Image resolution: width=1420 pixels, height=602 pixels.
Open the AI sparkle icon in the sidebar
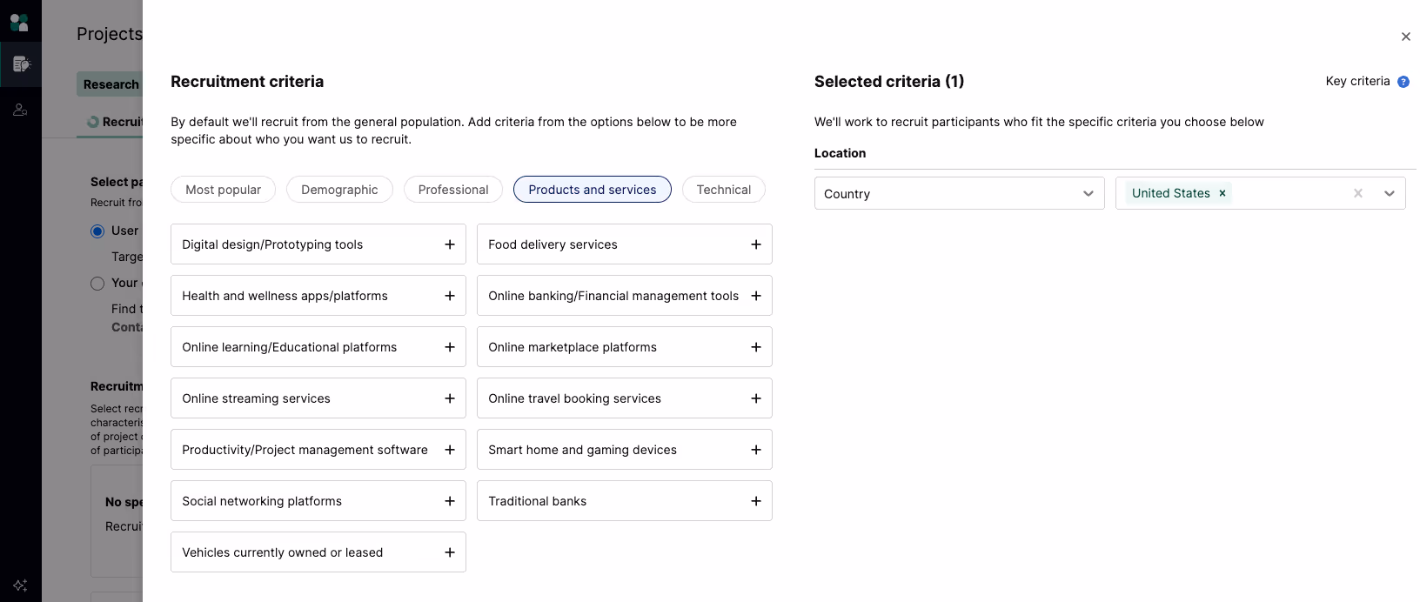click(20, 585)
